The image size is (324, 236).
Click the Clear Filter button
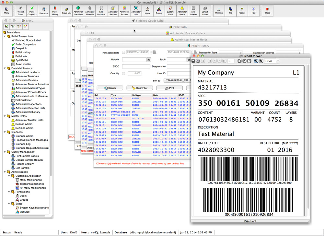[140, 88]
